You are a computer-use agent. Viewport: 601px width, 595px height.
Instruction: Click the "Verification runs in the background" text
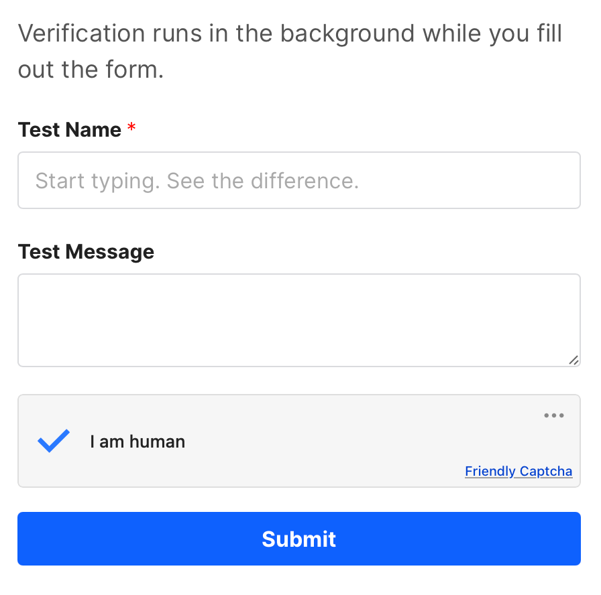click(290, 34)
